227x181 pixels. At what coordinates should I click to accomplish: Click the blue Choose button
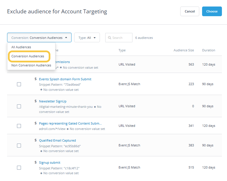coord(212,11)
